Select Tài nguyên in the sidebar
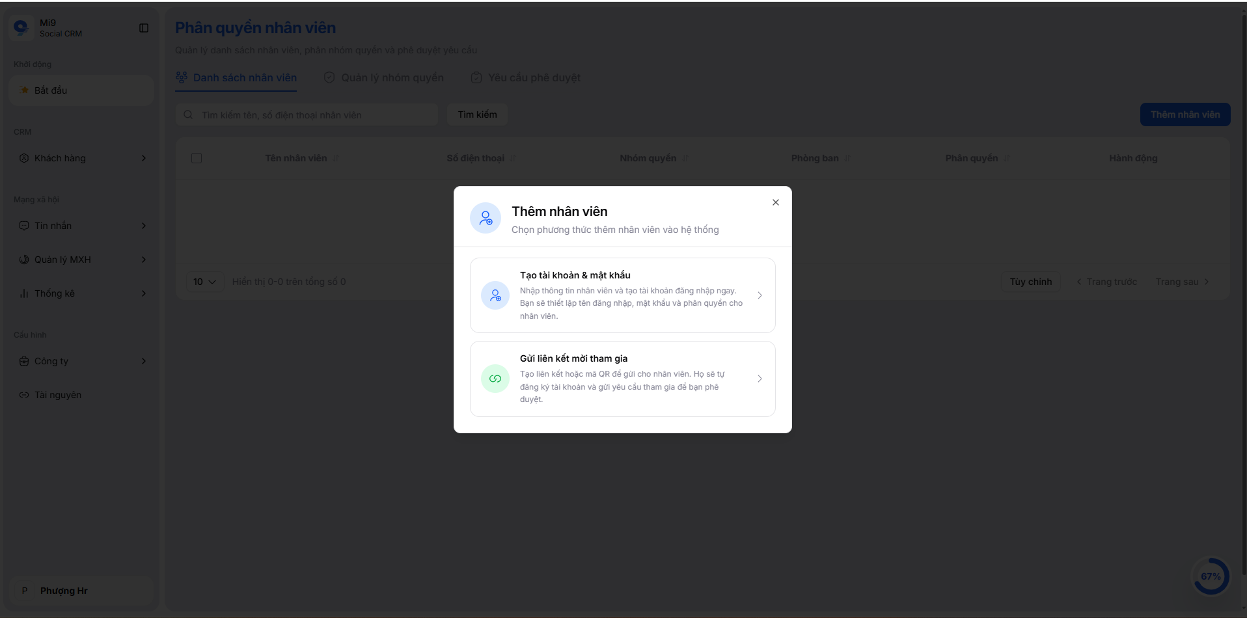The height and width of the screenshot is (618, 1247). click(x=58, y=395)
